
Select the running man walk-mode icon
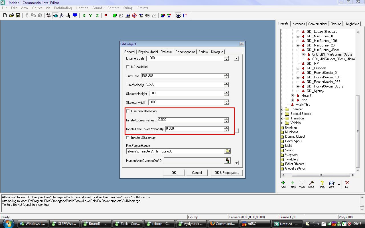click(68, 16)
